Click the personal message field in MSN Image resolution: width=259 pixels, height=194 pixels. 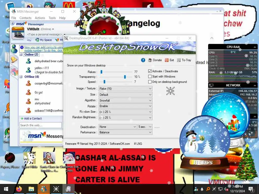coord(45,34)
